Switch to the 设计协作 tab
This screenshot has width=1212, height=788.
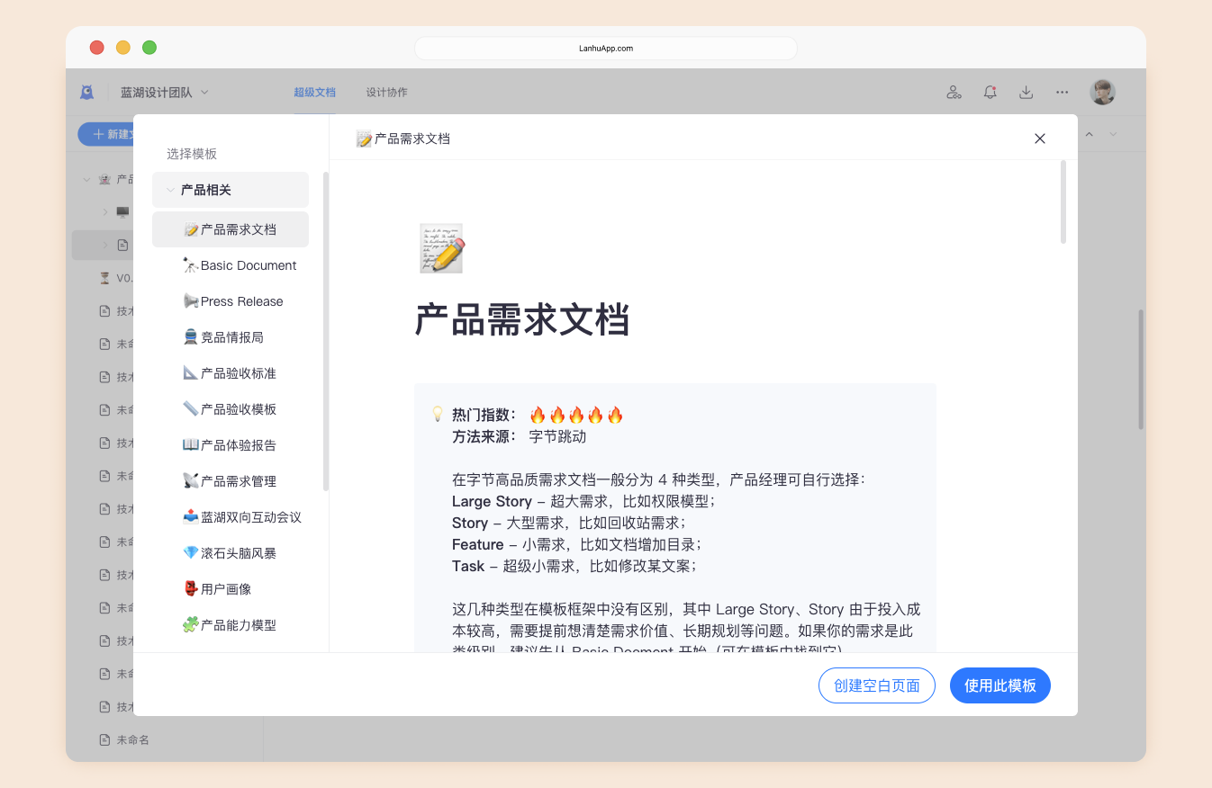[x=387, y=92]
